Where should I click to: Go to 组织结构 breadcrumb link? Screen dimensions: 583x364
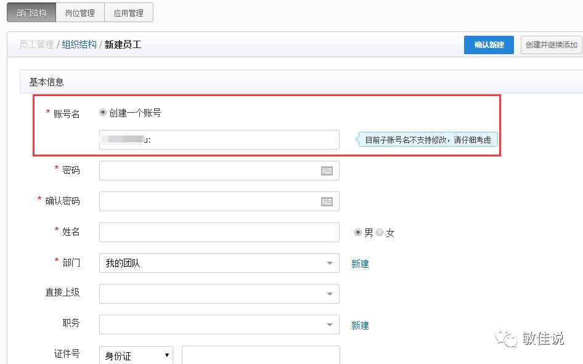pyautogui.click(x=79, y=44)
